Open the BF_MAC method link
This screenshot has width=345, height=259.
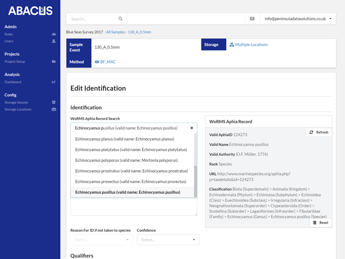[x=108, y=62]
